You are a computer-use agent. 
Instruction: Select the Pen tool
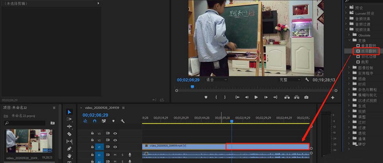tap(69, 149)
